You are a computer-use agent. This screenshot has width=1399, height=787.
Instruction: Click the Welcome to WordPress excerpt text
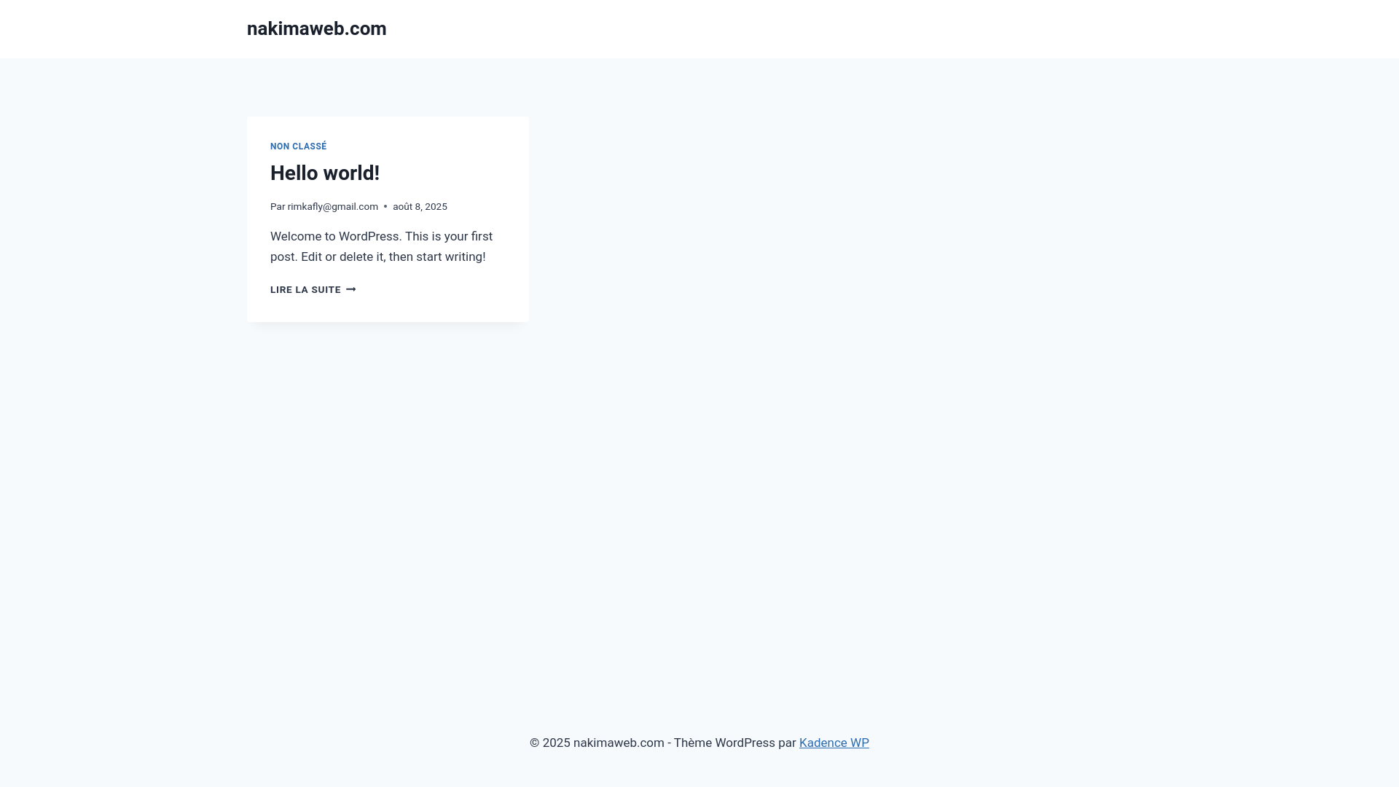381,247
